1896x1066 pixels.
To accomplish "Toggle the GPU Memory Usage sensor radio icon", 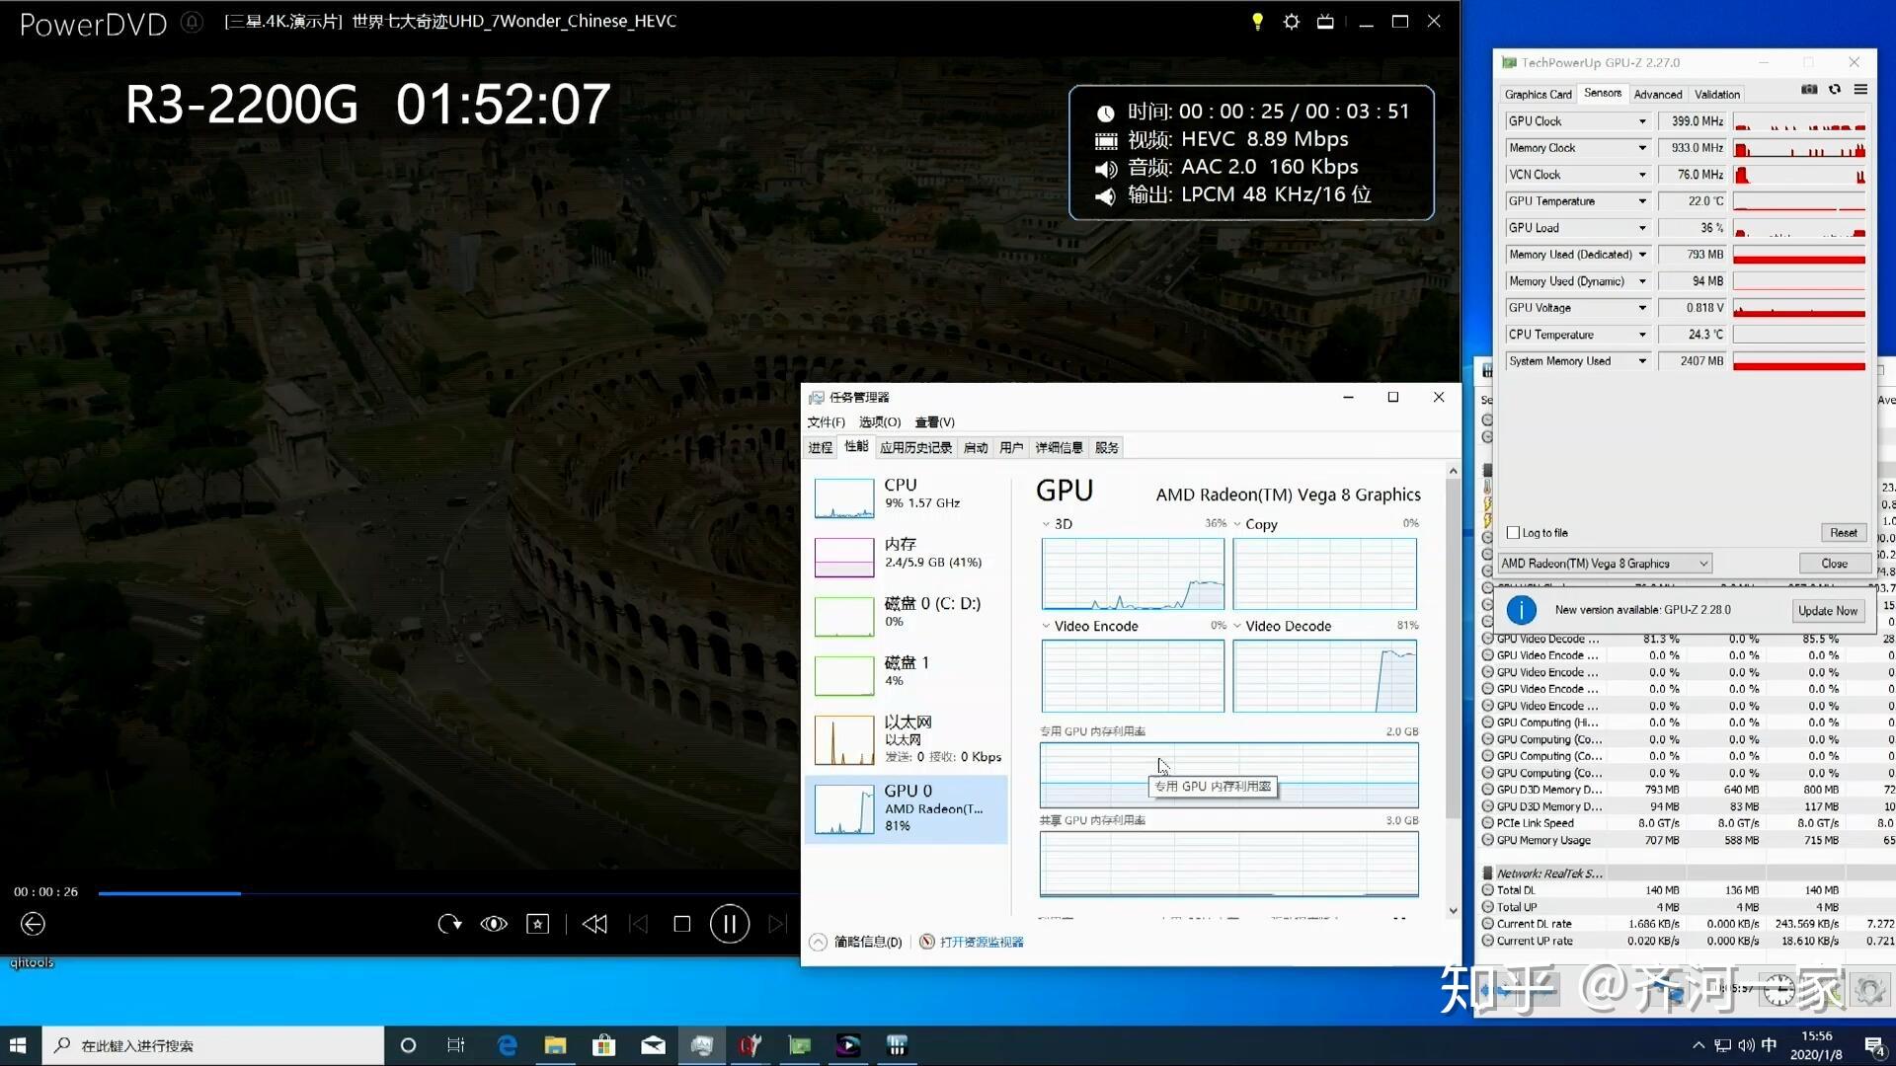I will 1487,840.
